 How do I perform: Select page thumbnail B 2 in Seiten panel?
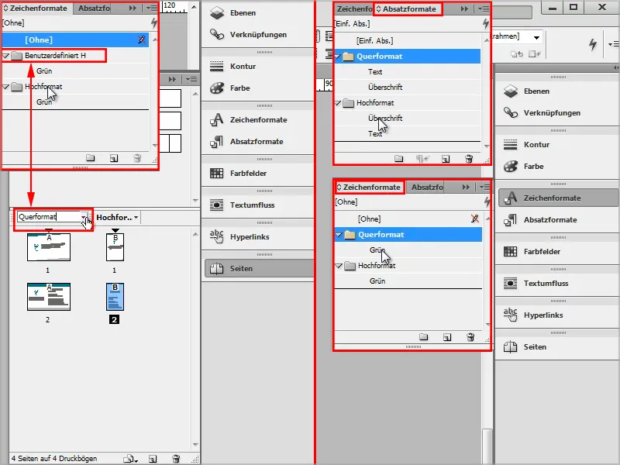coord(115,297)
